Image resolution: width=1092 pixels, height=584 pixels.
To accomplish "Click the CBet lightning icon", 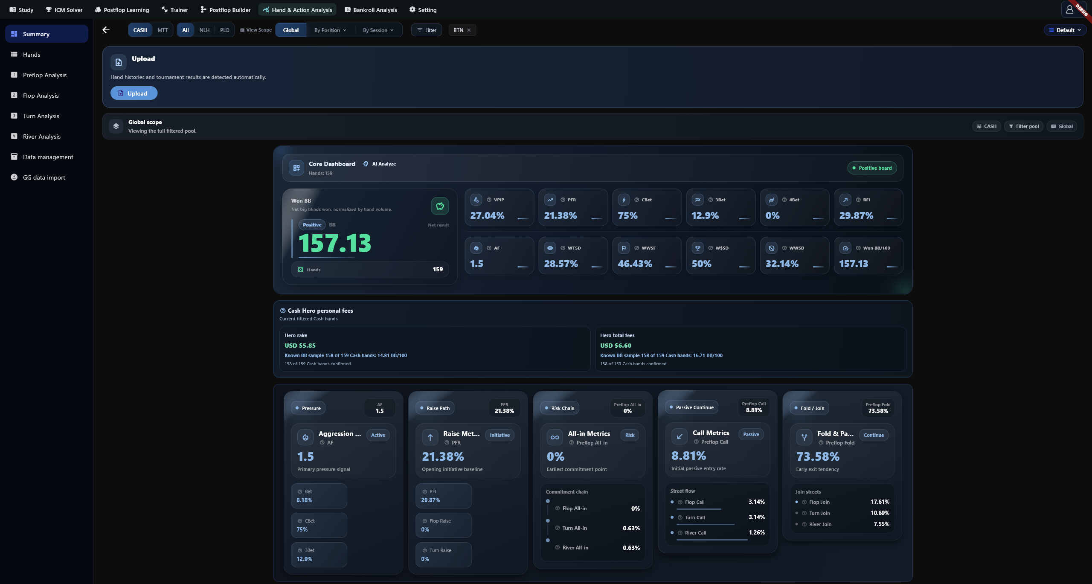I will pos(624,200).
